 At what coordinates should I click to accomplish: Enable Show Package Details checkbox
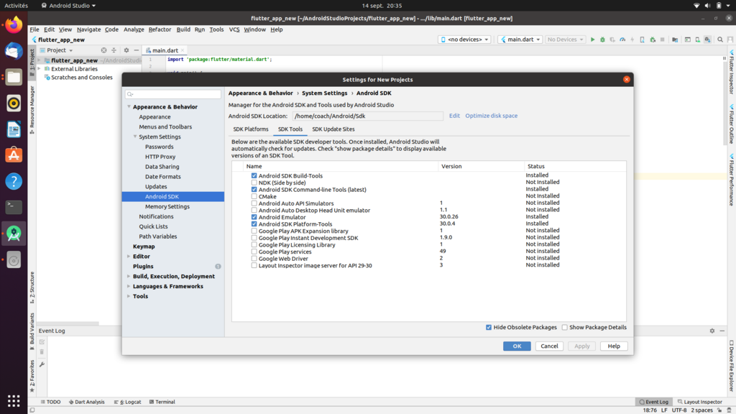coord(565,327)
